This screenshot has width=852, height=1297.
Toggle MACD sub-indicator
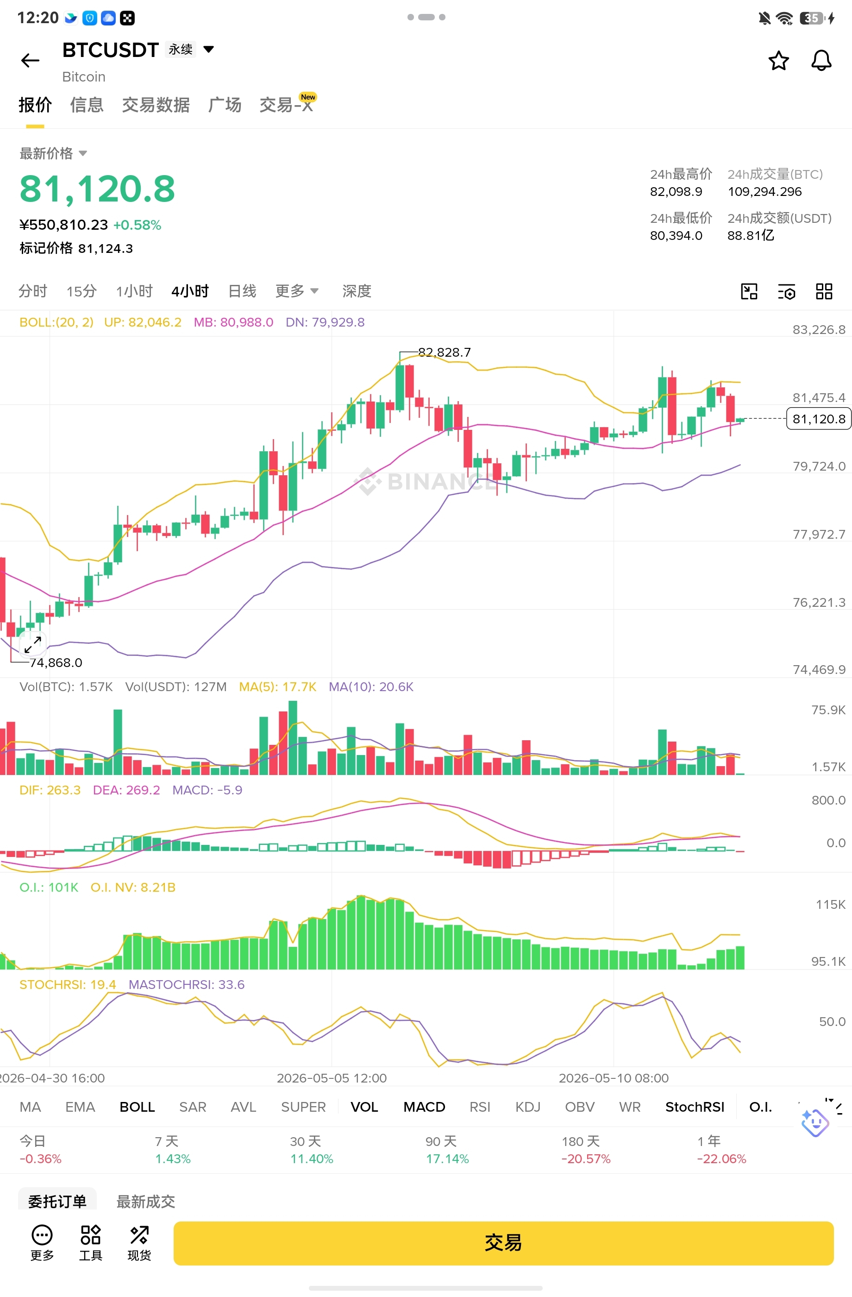tap(424, 1107)
